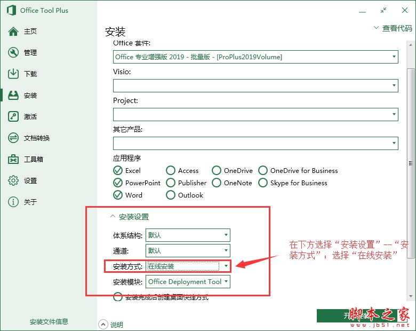
Task: Open the 体系结构 dropdown
Action: coord(188,235)
